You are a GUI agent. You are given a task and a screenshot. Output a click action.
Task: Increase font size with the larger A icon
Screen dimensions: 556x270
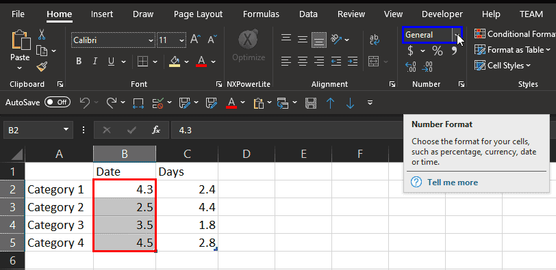pos(195,39)
